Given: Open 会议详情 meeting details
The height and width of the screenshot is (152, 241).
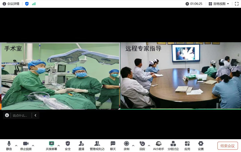Looking at the screenshot, I should (11, 4).
